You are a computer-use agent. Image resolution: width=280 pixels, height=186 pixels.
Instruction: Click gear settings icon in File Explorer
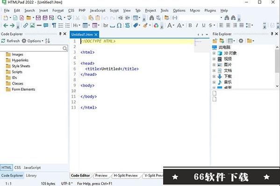[241, 41]
